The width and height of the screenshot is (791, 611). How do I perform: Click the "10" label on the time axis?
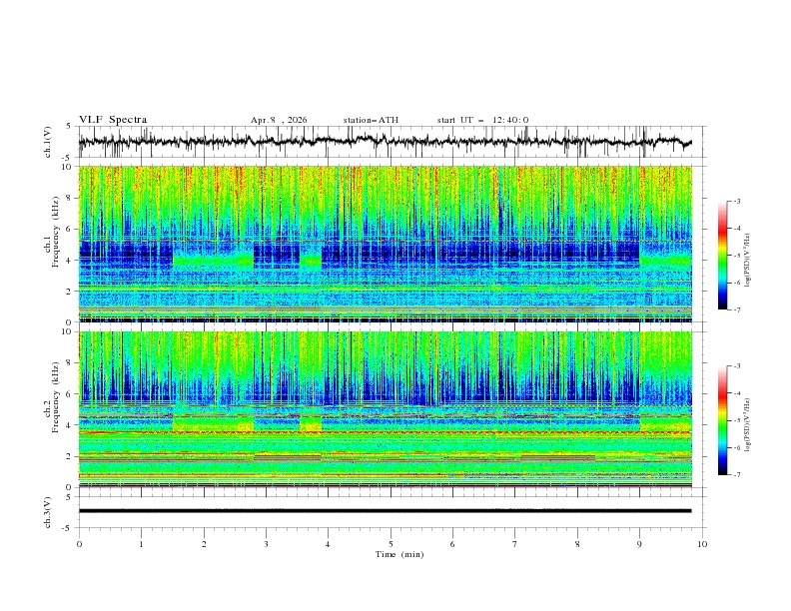[x=702, y=544]
